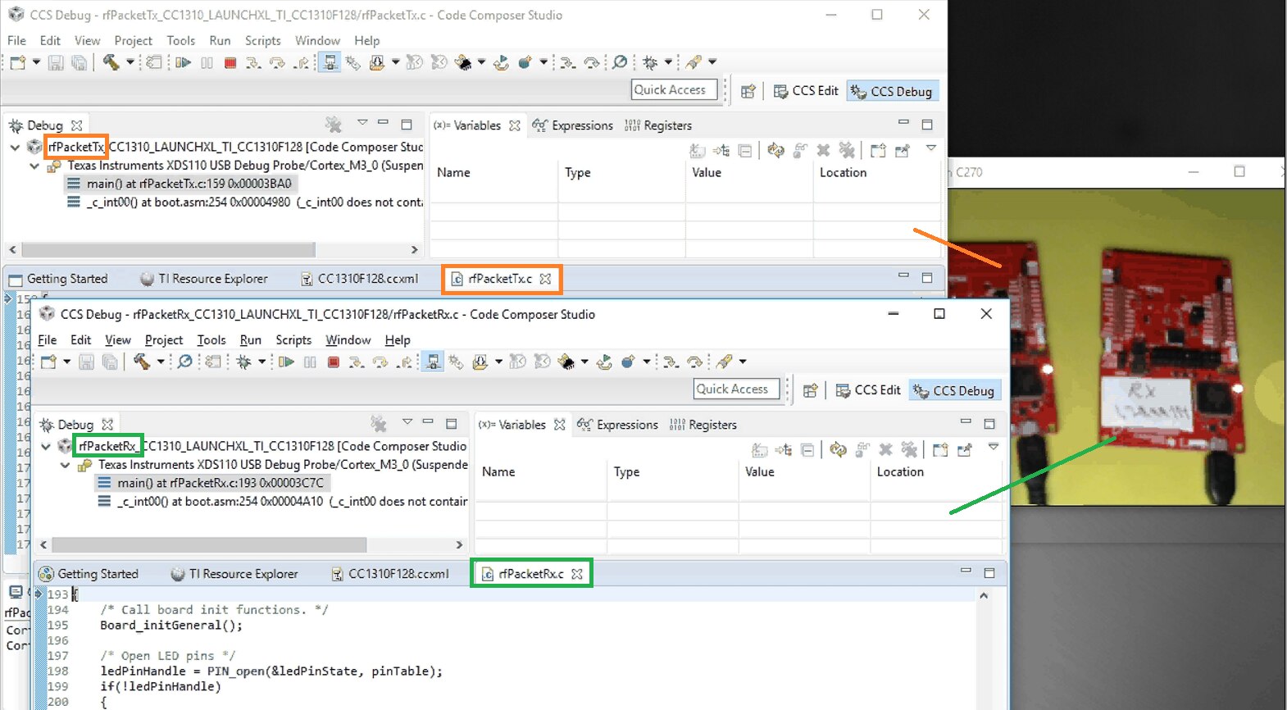Click the Search icon in the rfPacketRx toolbar
The width and height of the screenshot is (1287, 710).
(185, 362)
